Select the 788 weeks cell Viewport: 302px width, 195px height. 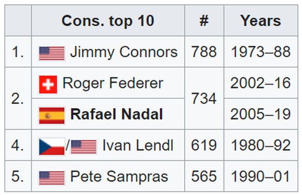click(204, 51)
